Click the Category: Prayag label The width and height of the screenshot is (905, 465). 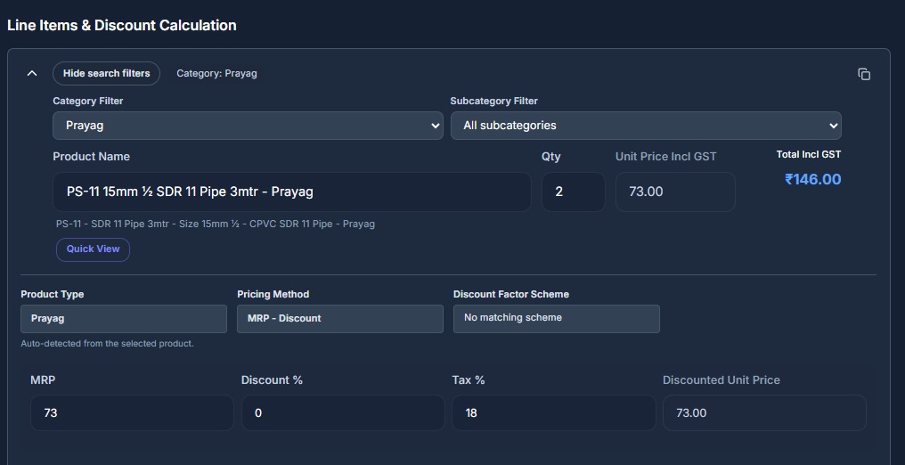pyautogui.click(x=216, y=73)
